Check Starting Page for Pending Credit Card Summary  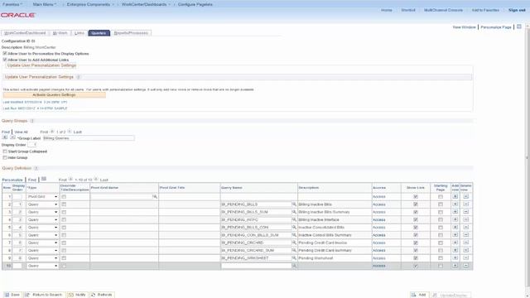pos(440,250)
